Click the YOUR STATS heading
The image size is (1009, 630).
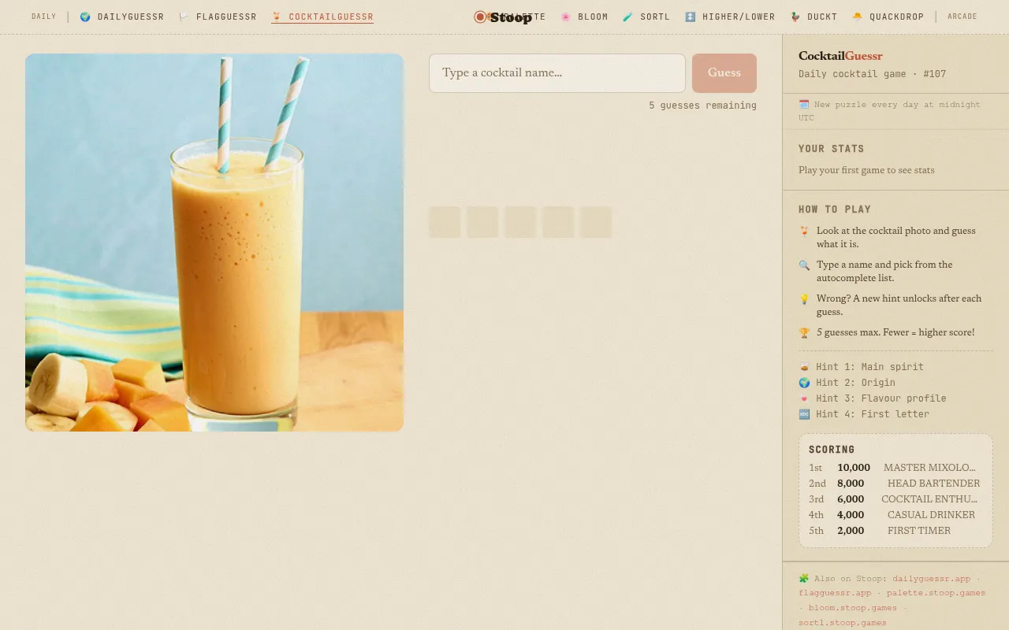[x=832, y=149]
